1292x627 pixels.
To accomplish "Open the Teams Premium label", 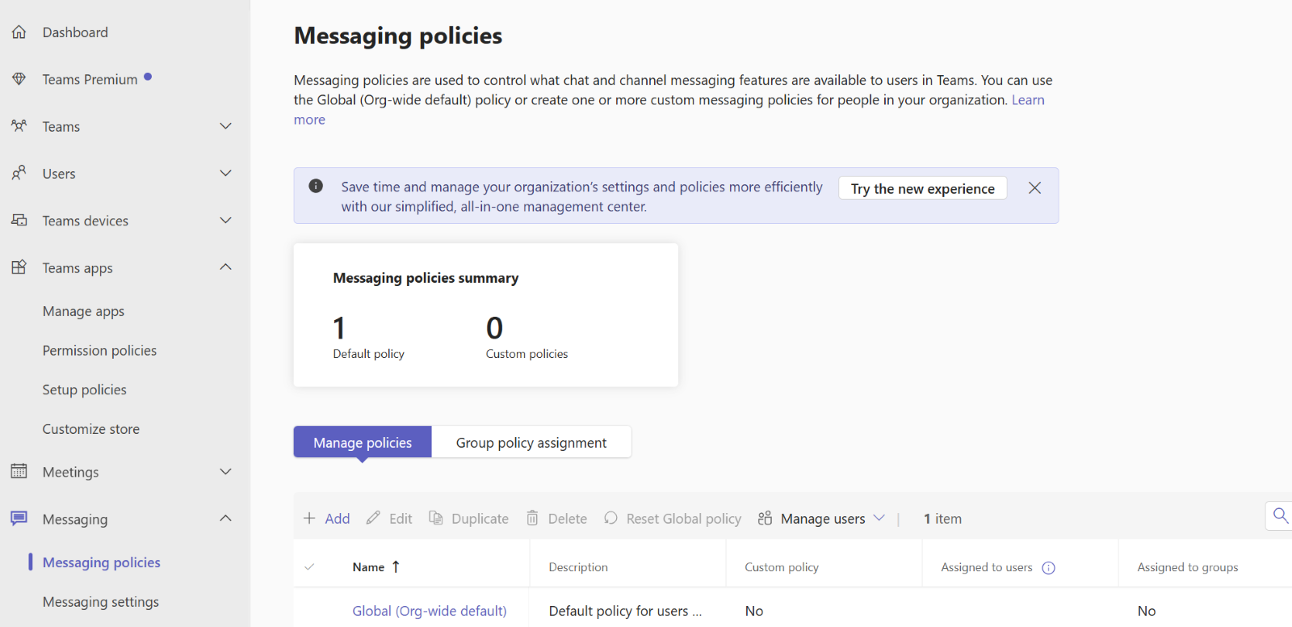I will (90, 79).
